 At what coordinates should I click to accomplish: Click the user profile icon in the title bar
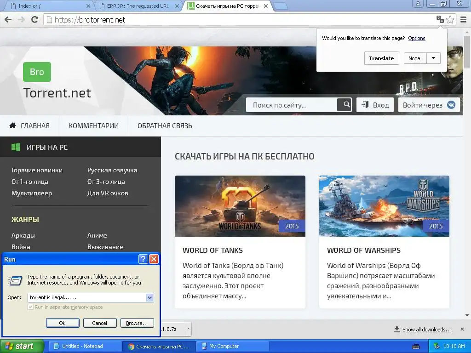click(418, 4)
